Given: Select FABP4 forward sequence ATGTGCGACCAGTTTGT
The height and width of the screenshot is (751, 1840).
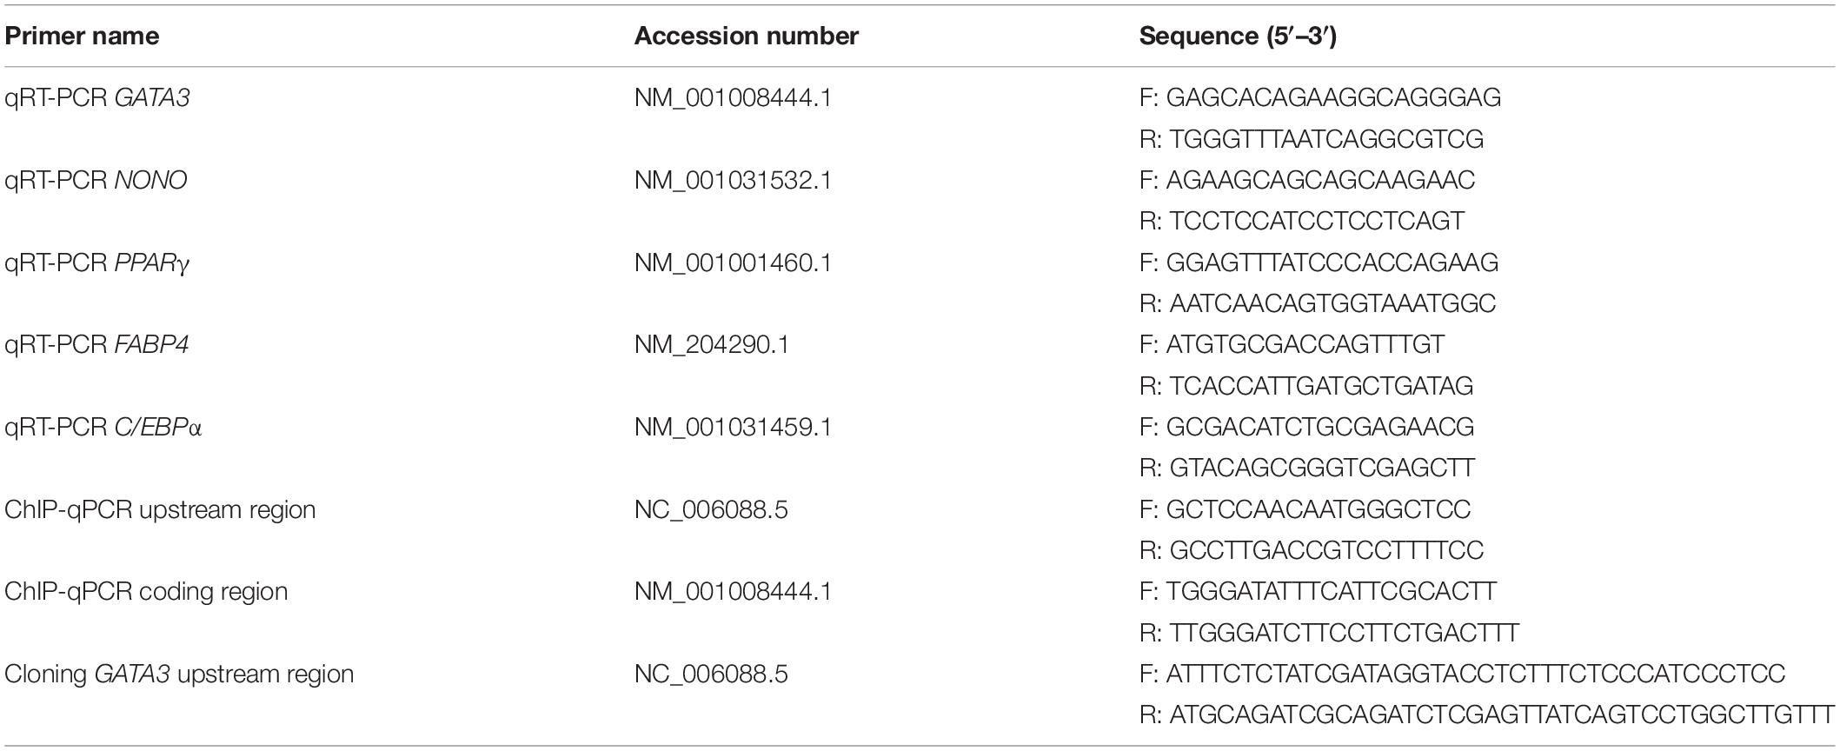Looking at the screenshot, I should pos(1305,345).
